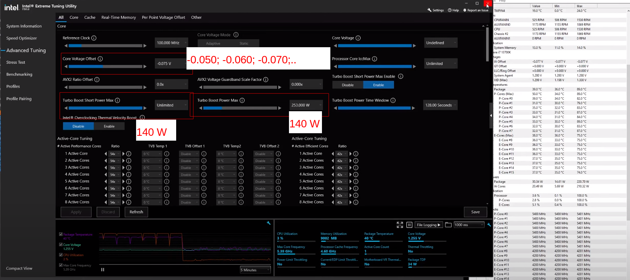Show info for AVX2 Voltage Guardband Scale Factor
Screen dimensions: 630x280
pyautogui.click(x=266, y=80)
